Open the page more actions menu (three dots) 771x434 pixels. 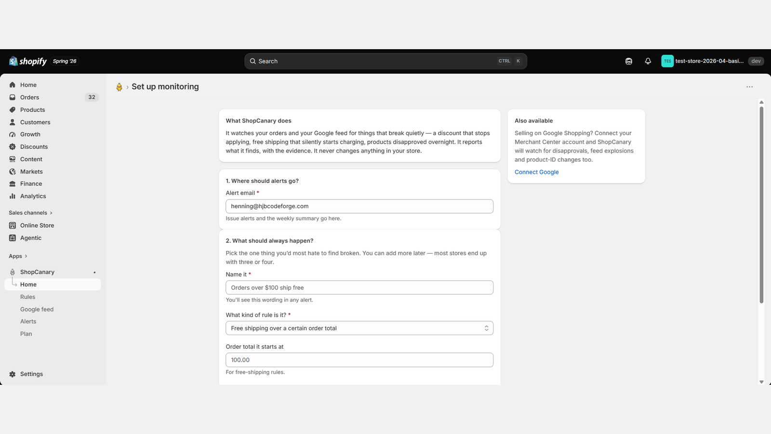click(749, 87)
